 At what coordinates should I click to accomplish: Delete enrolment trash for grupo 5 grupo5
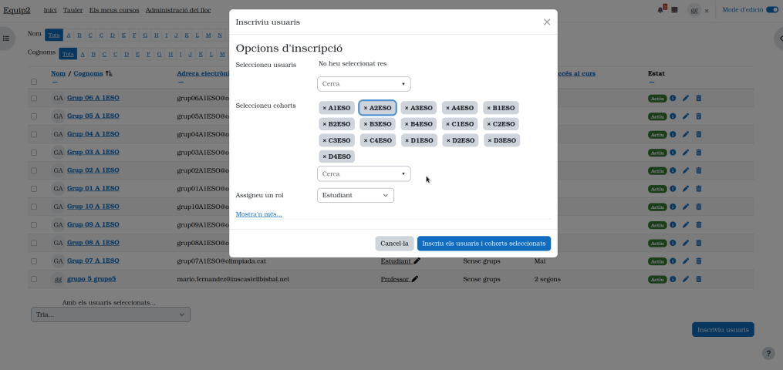pos(699,279)
